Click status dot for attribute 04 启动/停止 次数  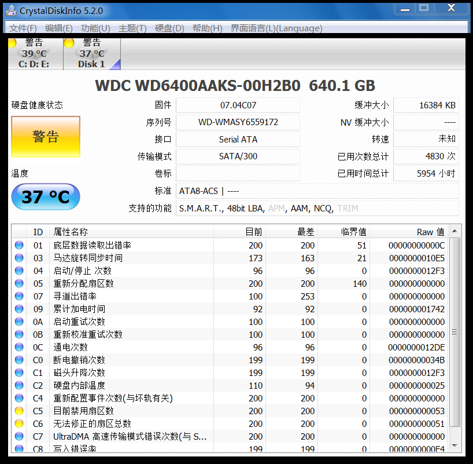point(19,271)
